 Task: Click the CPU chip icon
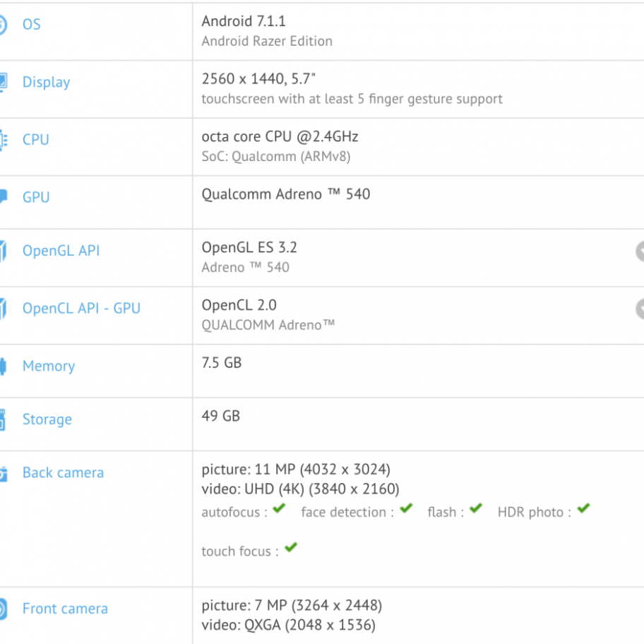pyautogui.click(x=3, y=140)
